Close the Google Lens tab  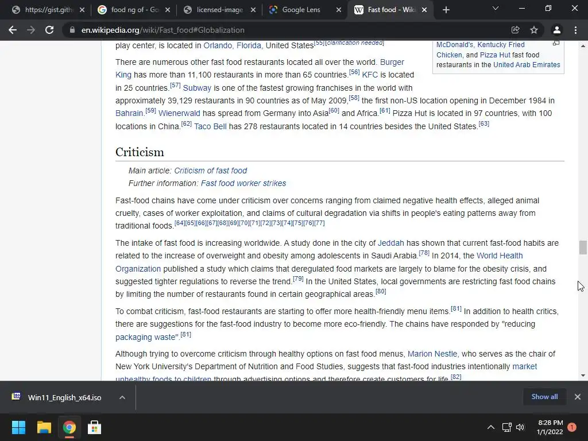coord(339,10)
